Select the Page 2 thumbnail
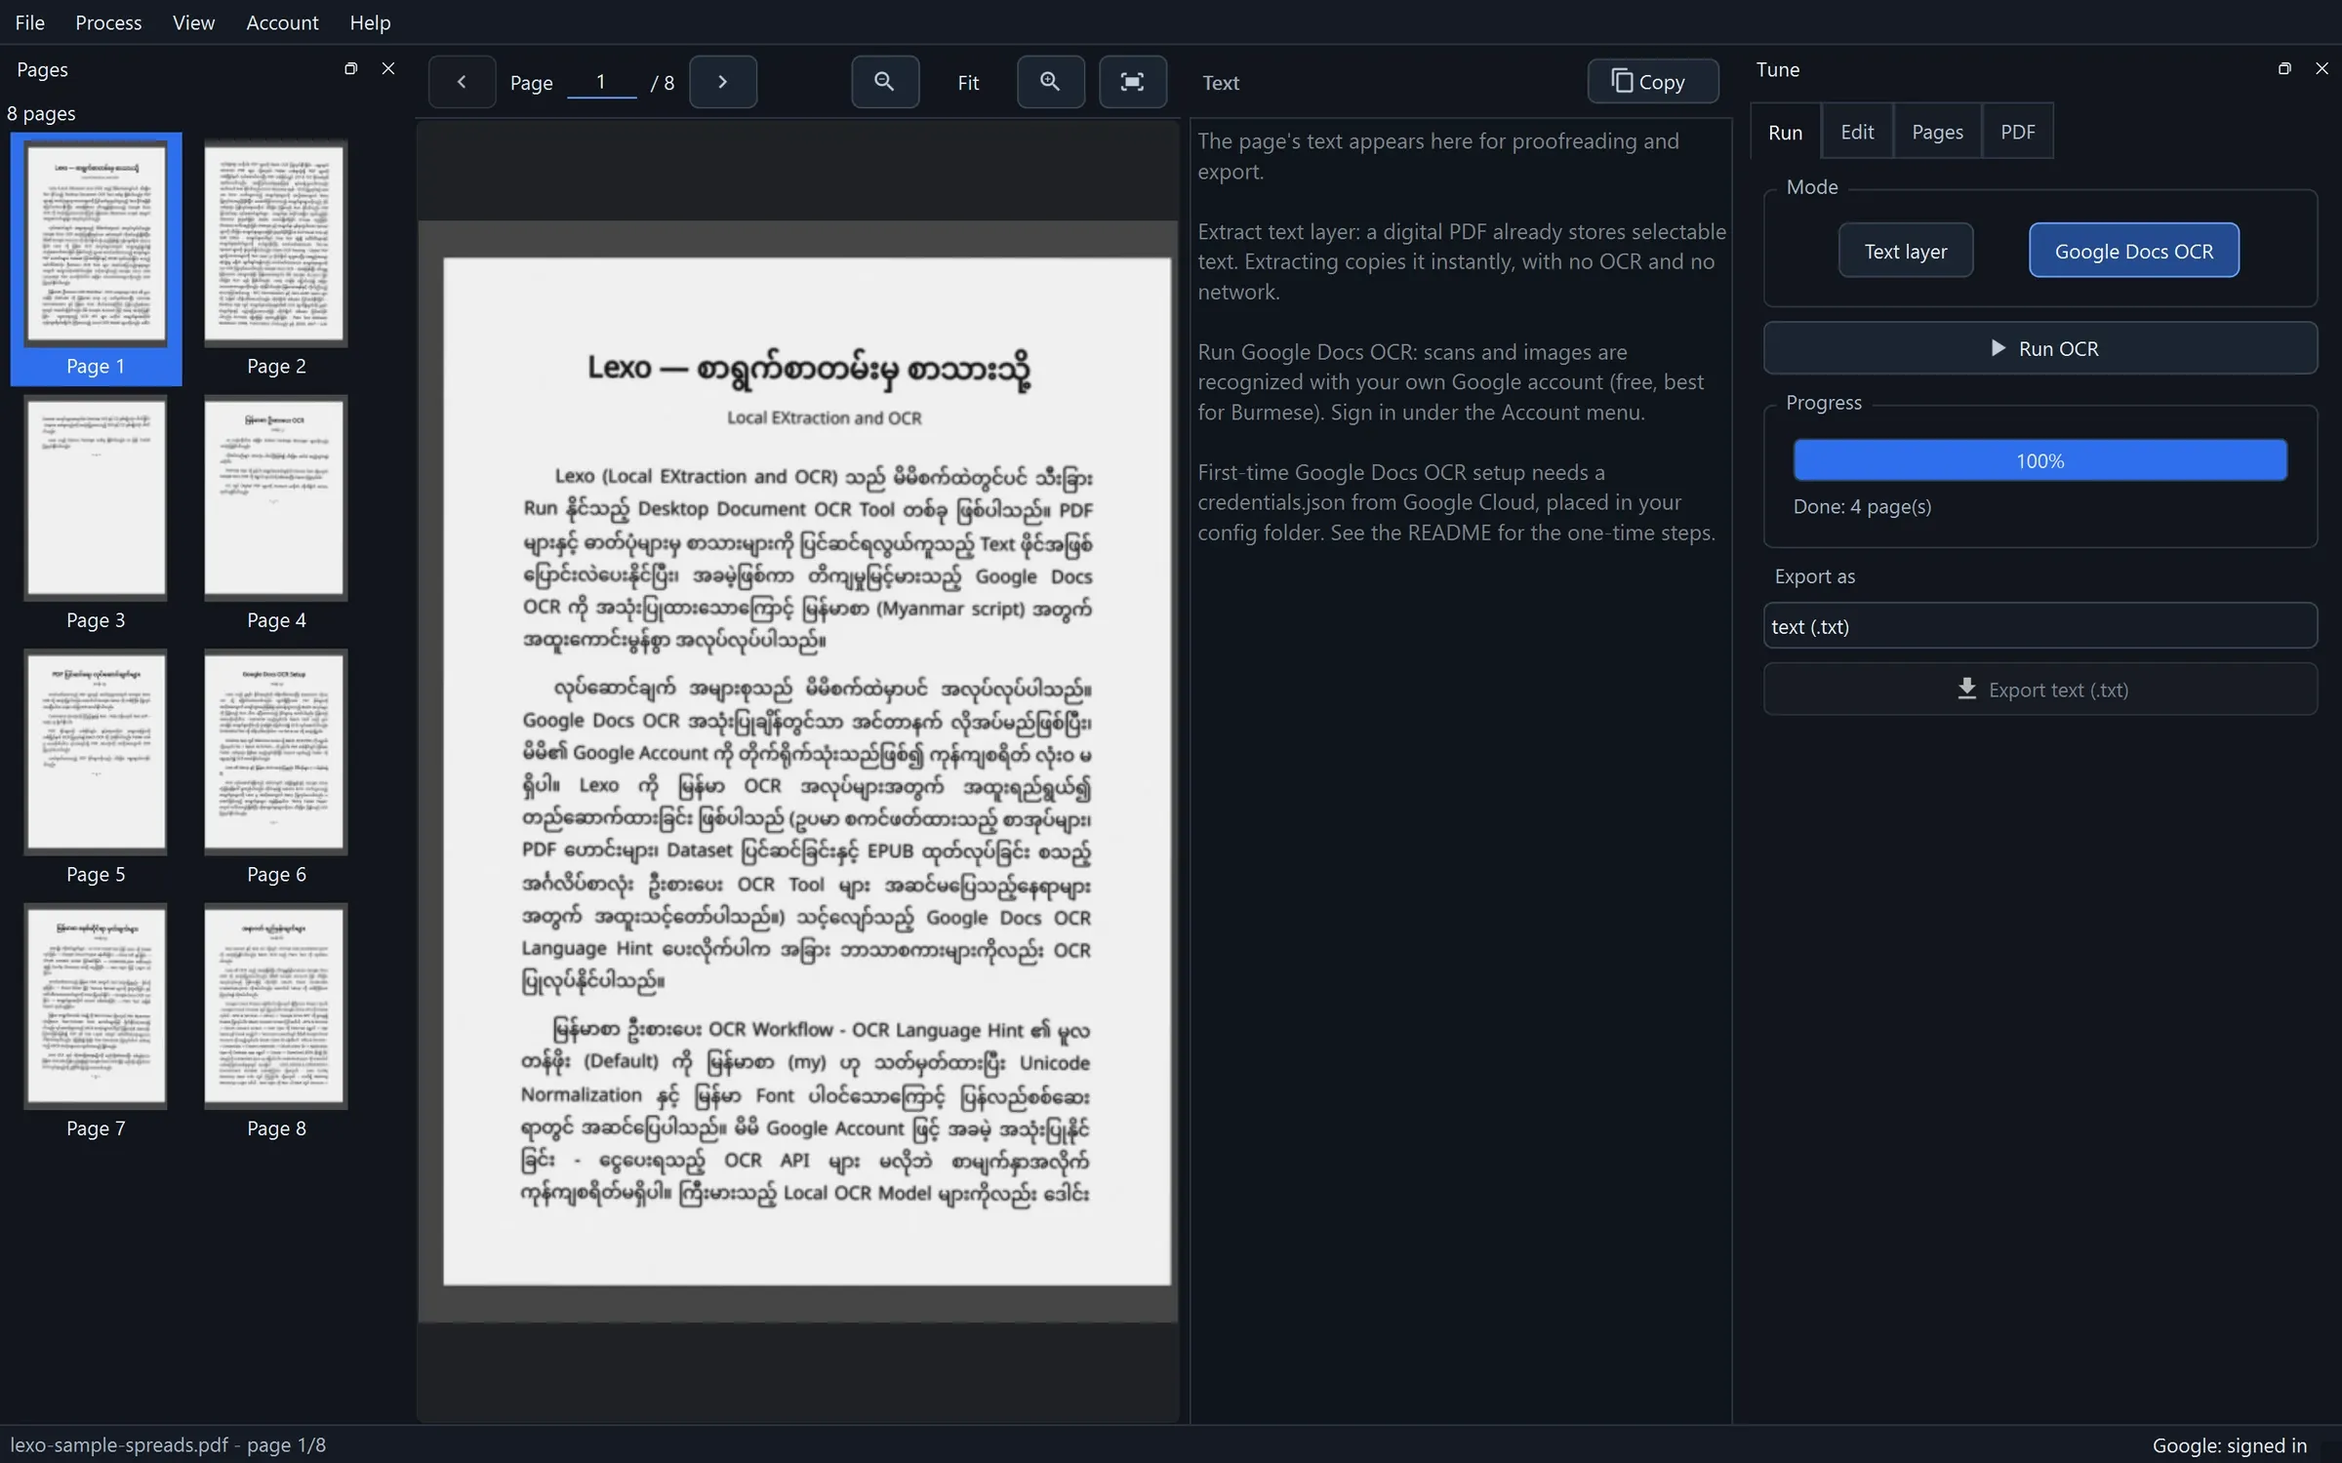This screenshot has width=2342, height=1463. 276,258
